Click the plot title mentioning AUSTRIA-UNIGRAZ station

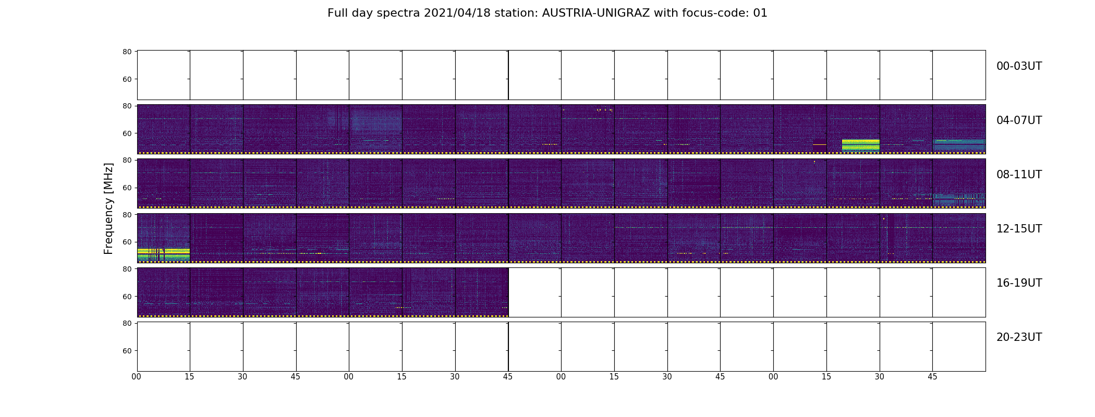pyautogui.click(x=547, y=13)
